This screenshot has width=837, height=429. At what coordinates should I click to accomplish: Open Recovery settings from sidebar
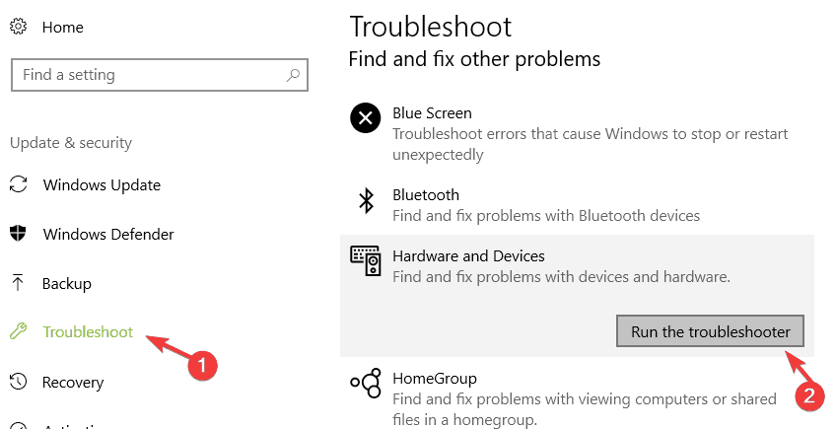pyautogui.click(x=73, y=382)
